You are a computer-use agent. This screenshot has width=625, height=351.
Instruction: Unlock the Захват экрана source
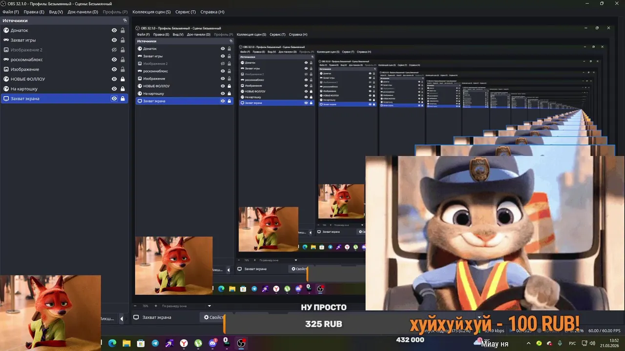tap(123, 98)
